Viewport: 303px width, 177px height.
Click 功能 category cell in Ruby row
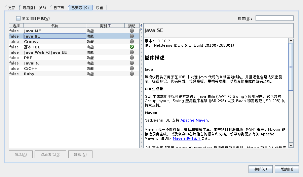pos(105,74)
